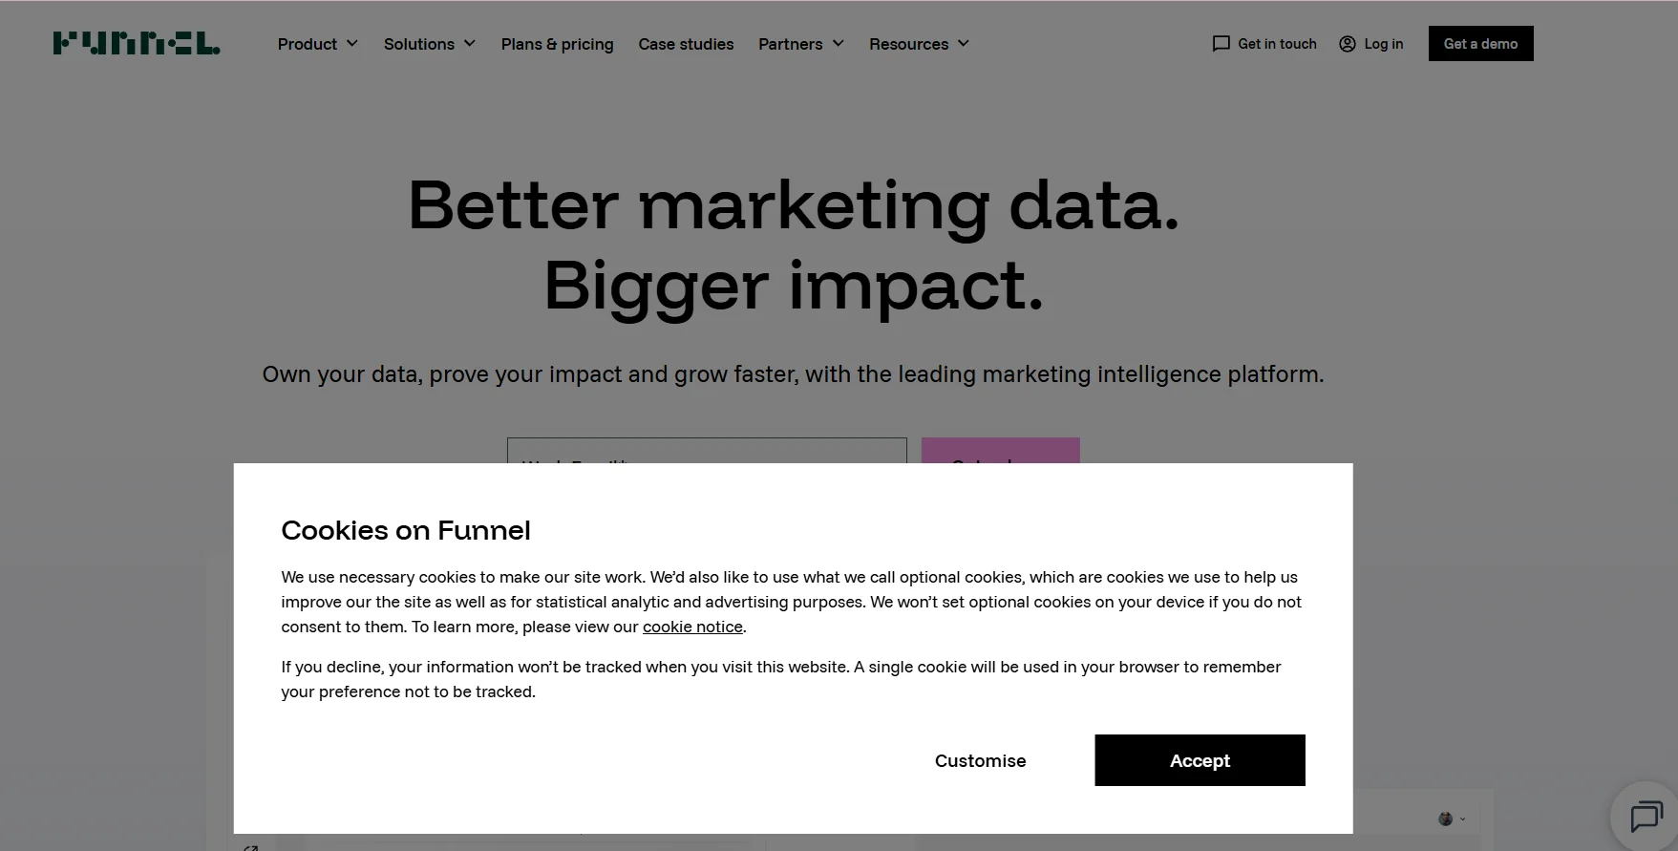This screenshot has height=851, width=1678.
Task: Click the Log in link
Action: 1384,43
